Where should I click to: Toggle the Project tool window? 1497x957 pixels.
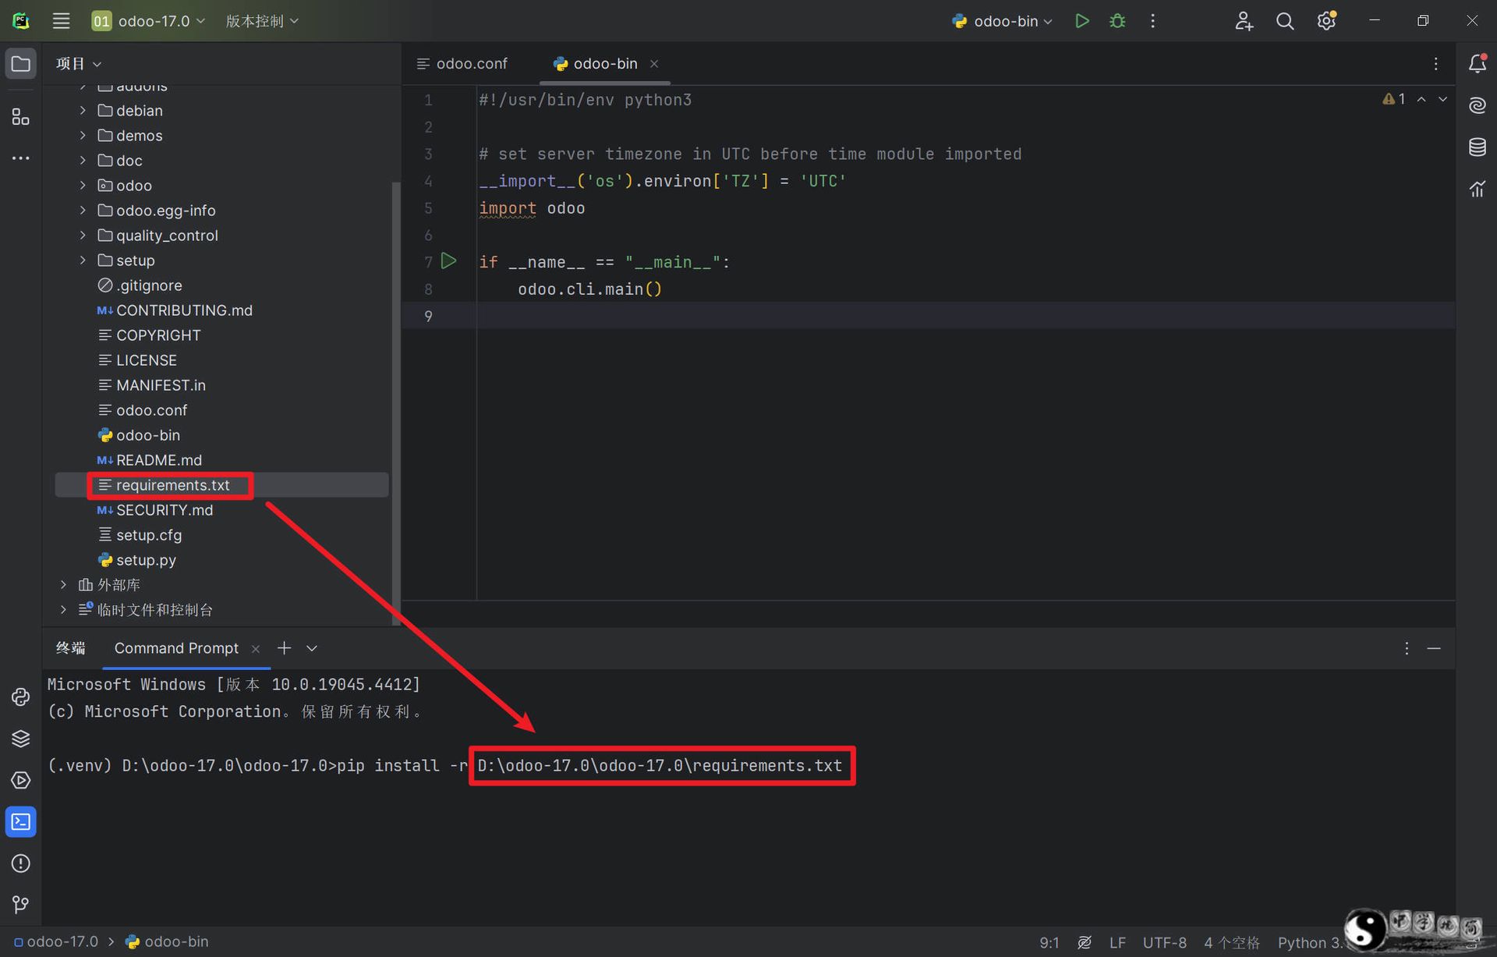(21, 64)
